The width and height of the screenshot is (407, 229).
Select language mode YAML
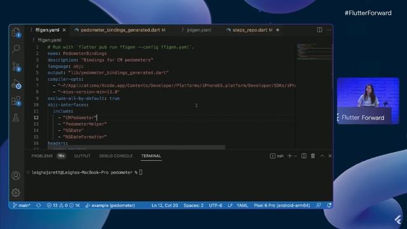tap(242, 205)
